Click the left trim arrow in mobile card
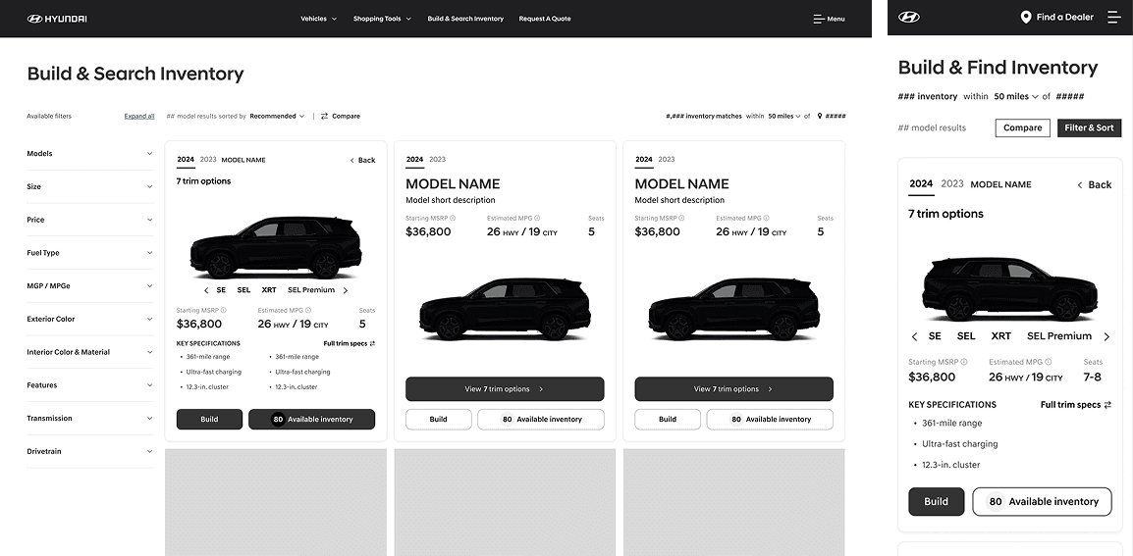1133x556 pixels. [x=914, y=336]
